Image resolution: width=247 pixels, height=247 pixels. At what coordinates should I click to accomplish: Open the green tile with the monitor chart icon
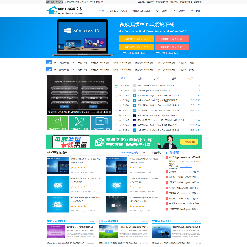(58, 123)
